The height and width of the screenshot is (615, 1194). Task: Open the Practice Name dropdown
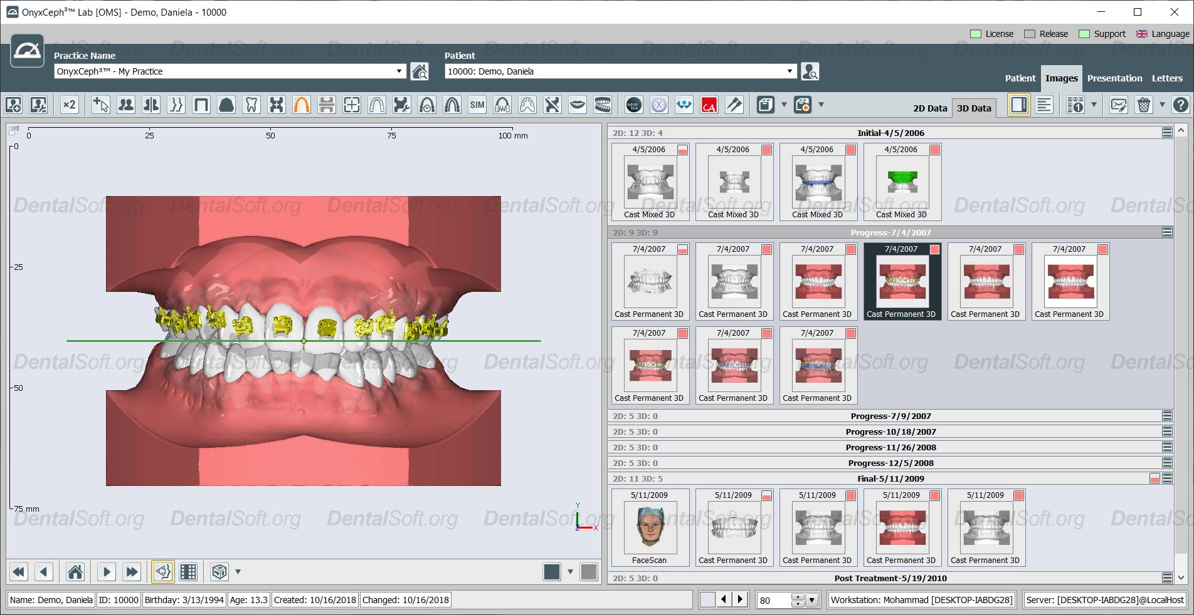click(x=400, y=71)
